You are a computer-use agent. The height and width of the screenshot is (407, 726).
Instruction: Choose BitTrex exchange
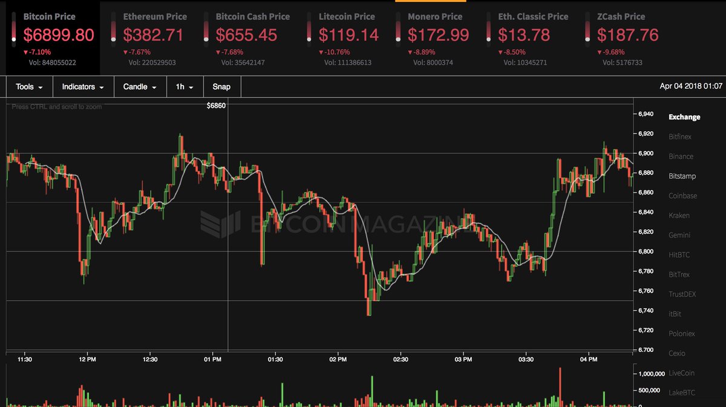click(679, 275)
